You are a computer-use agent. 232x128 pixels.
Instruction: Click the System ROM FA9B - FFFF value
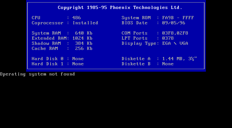click(178, 18)
